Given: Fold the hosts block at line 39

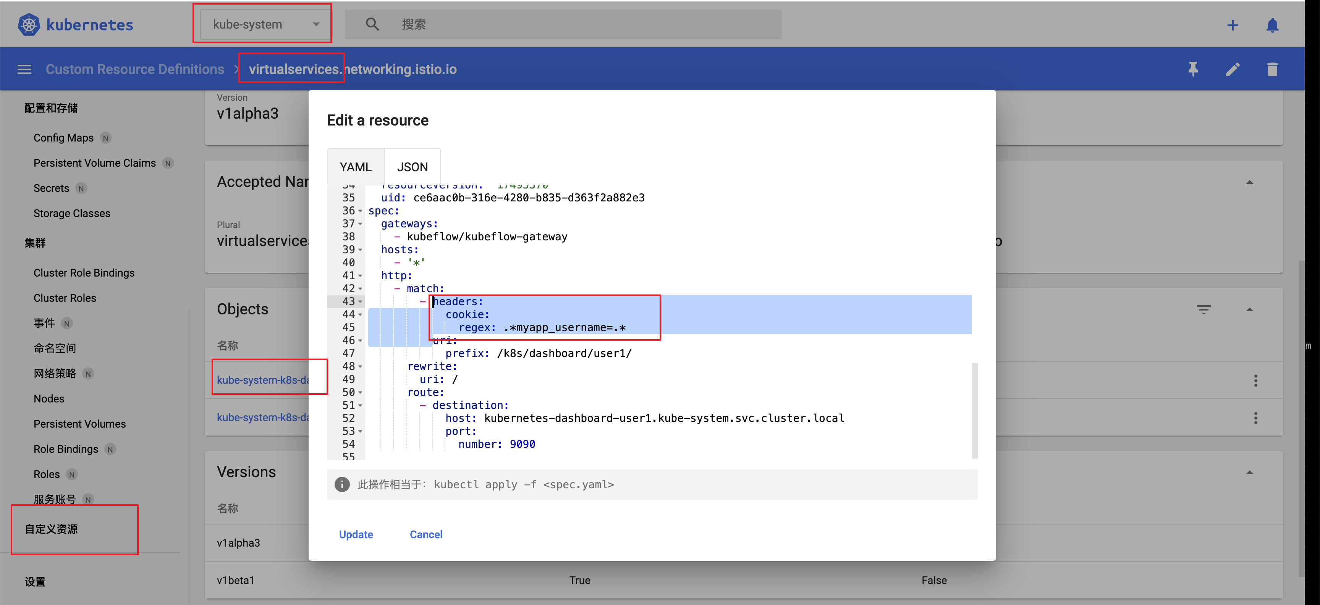Looking at the screenshot, I should click(360, 250).
